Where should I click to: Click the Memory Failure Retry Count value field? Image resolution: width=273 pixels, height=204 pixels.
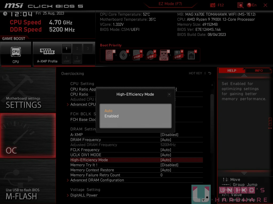pyautogui.click(x=161, y=175)
